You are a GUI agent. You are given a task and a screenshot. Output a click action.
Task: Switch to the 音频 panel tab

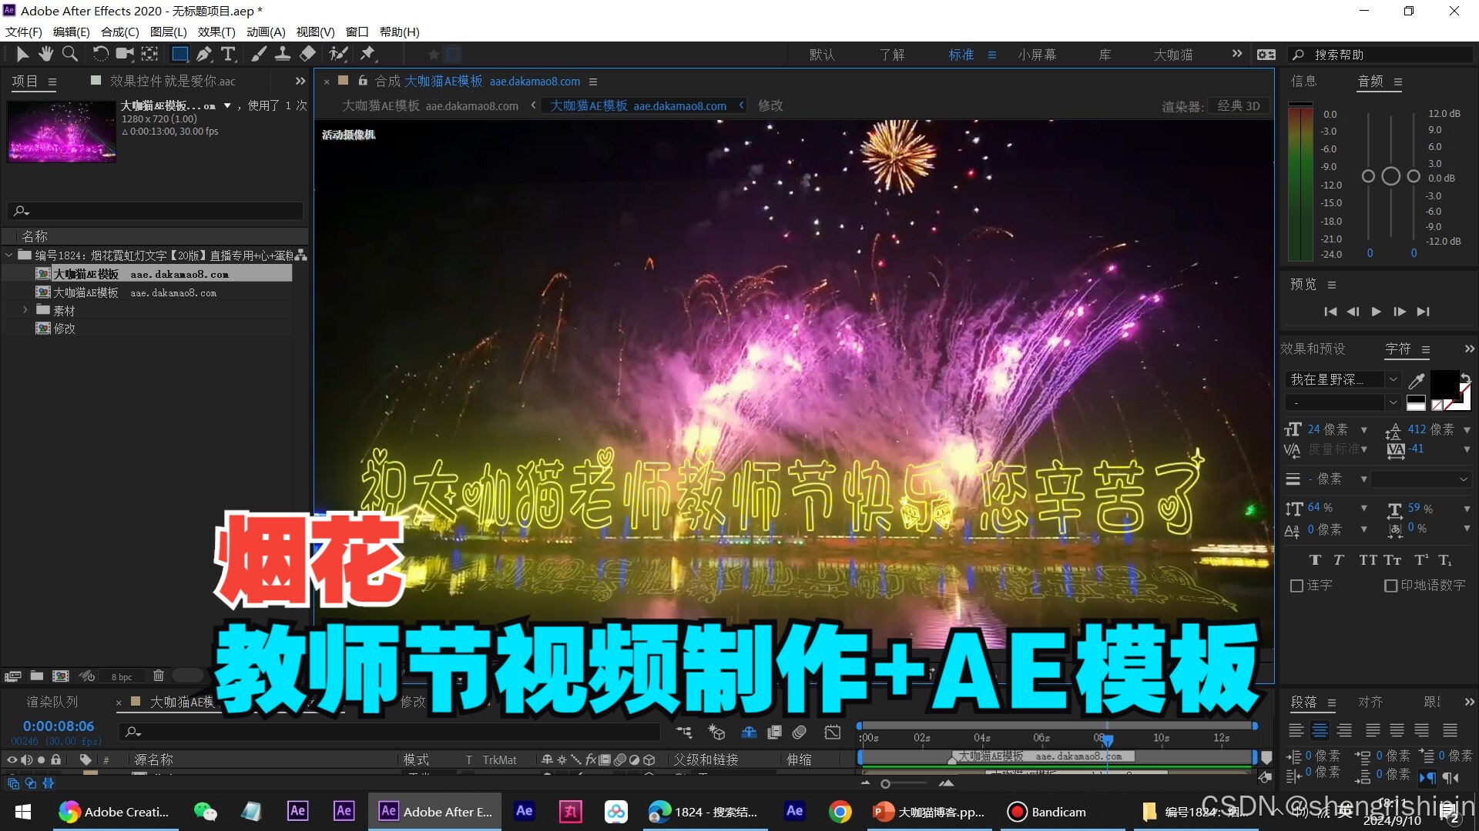click(x=1370, y=81)
